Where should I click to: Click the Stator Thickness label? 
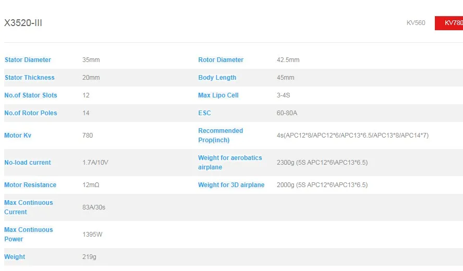(x=30, y=78)
